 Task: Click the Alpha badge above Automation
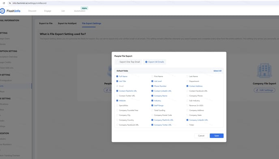pyautogui.click(x=84, y=8)
